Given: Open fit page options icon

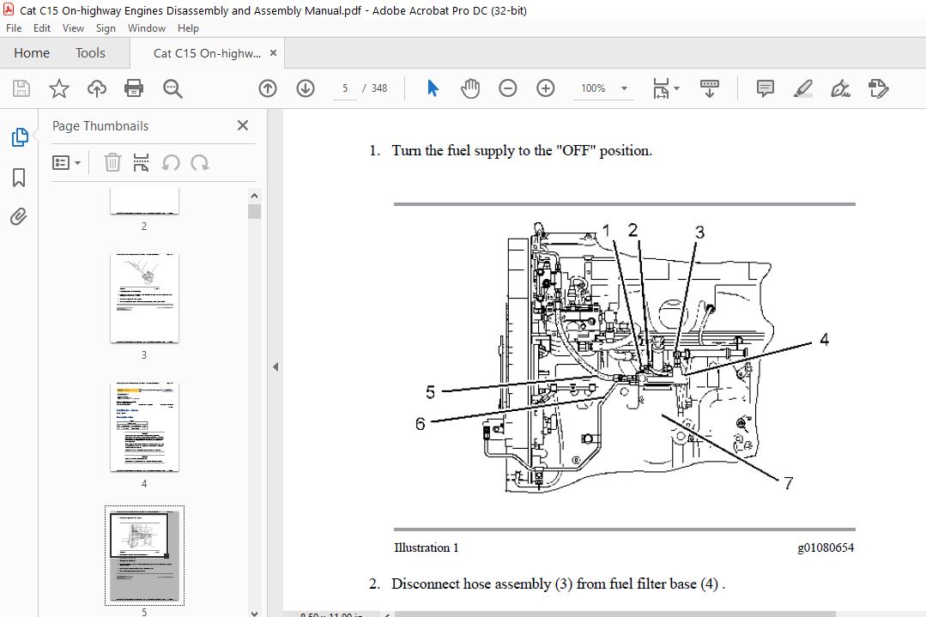Looking at the screenshot, I should [666, 88].
